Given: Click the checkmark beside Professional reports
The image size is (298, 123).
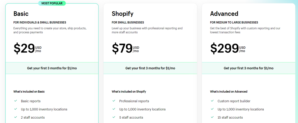Looking at the screenshot, I should click(114, 101).
